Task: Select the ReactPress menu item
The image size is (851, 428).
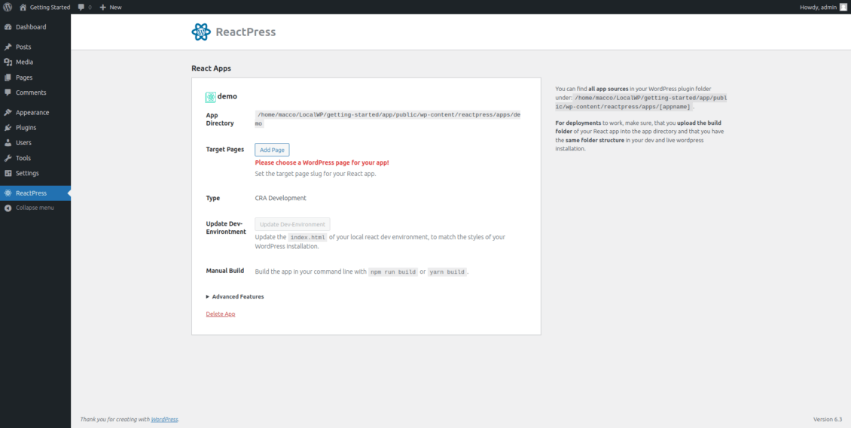Action: click(x=31, y=193)
